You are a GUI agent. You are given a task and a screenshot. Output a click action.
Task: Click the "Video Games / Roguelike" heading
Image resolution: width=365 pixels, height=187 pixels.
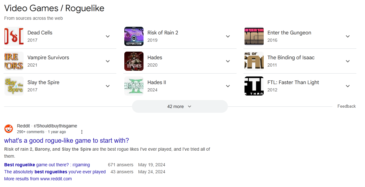click(54, 8)
